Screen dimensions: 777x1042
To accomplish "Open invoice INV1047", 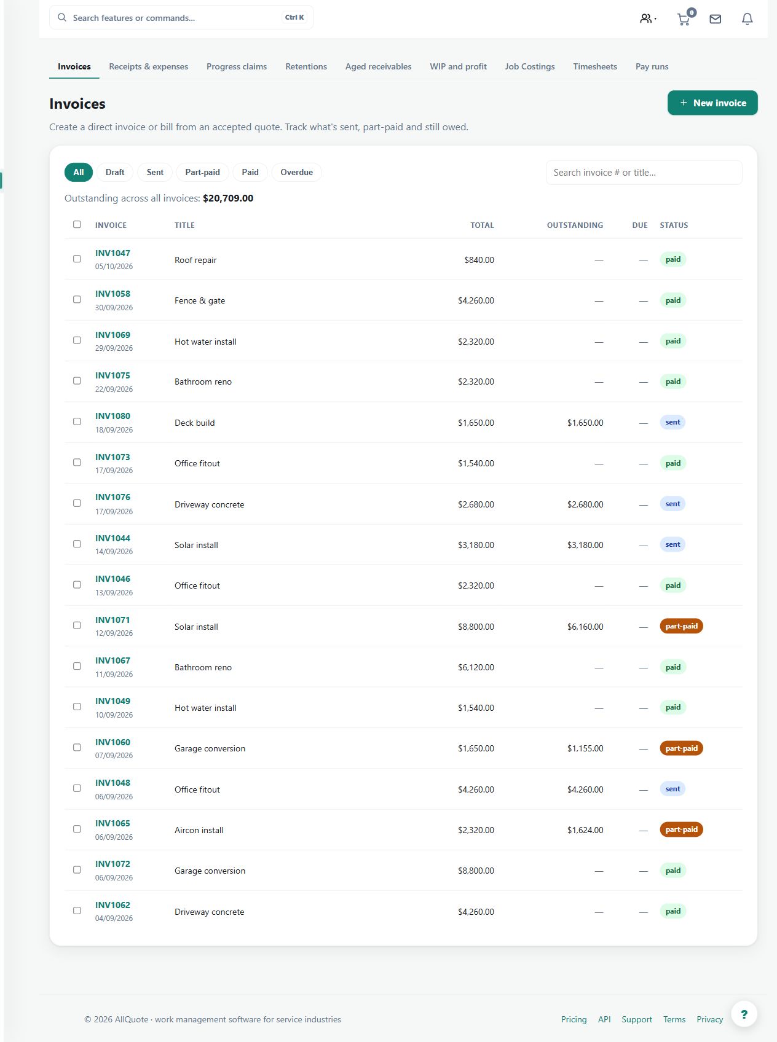I will tap(112, 253).
